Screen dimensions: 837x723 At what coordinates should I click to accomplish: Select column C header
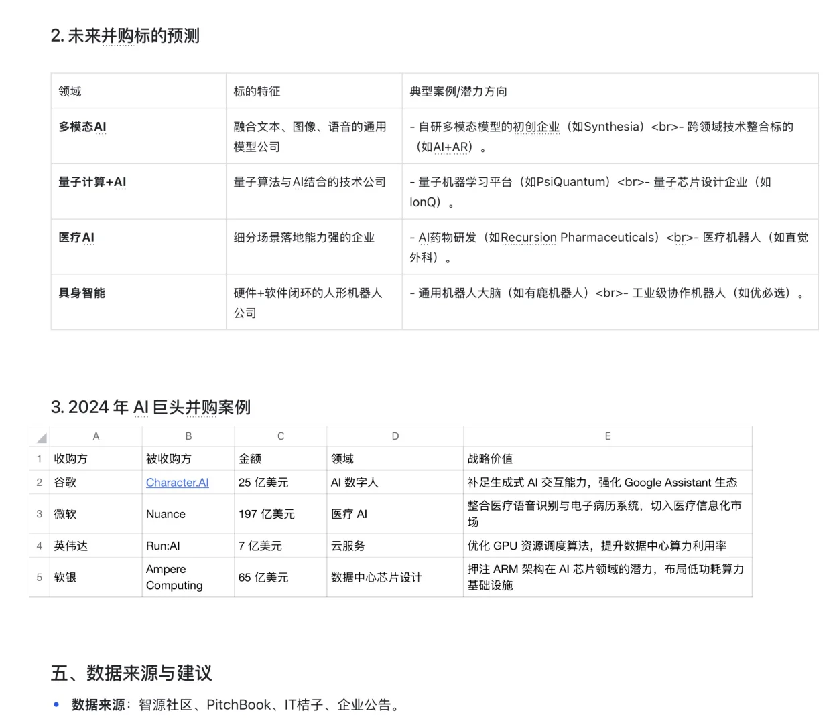click(281, 436)
